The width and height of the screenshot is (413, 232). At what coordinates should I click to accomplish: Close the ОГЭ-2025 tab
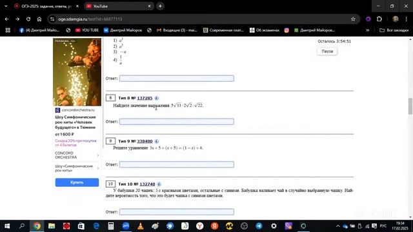(x=77, y=6)
